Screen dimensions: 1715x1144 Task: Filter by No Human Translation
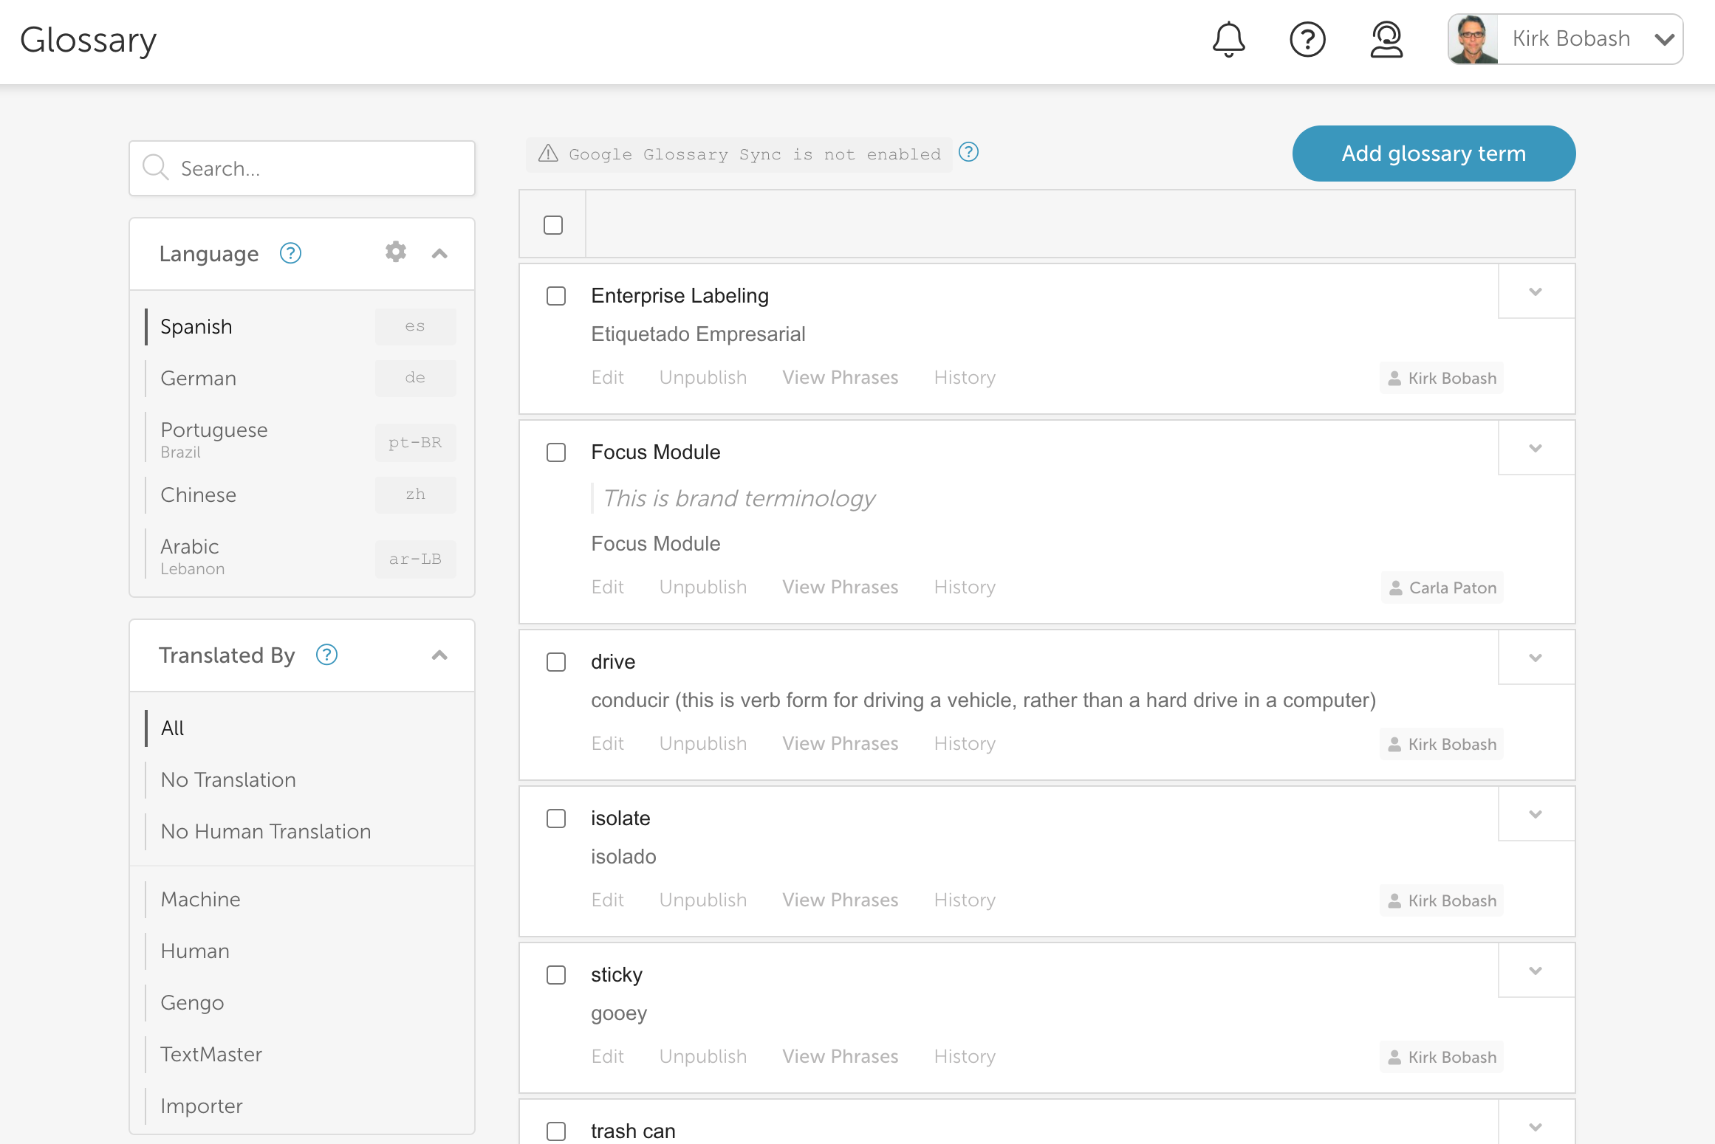click(266, 831)
